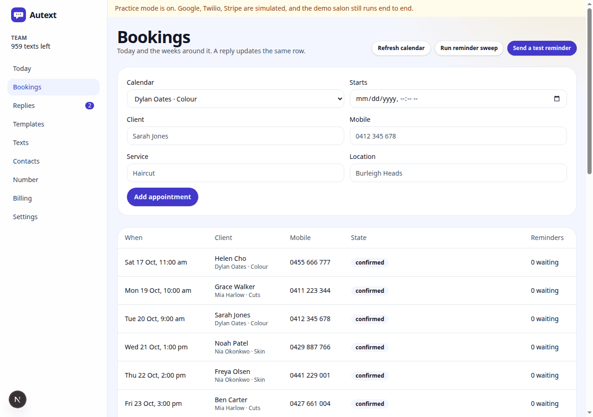Select Freya Olsen in the bookings list
The image size is (593, 417).
(233, 372)
